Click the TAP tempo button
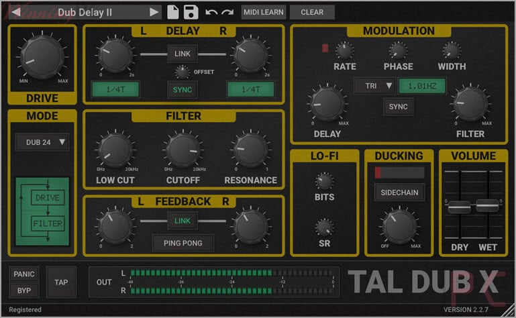This screenshot has height=318, width=516. (61, 282)
